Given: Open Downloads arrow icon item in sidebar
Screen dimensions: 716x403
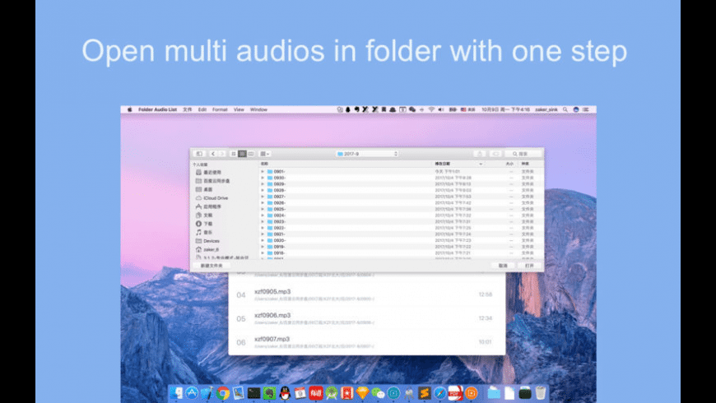Looking at the screenshot, I should click(x=204, y=224).
